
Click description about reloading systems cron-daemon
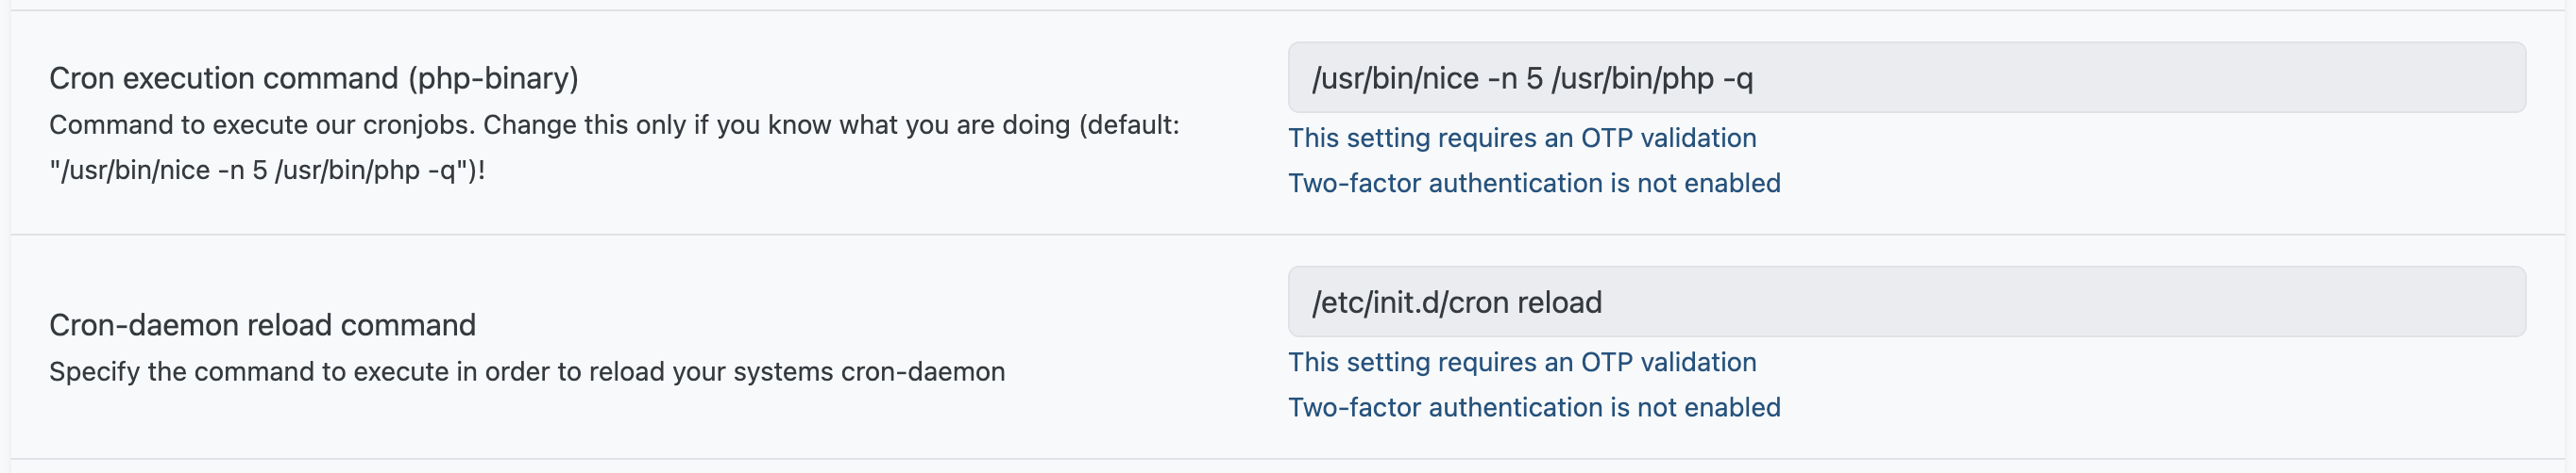coord(526,372)
